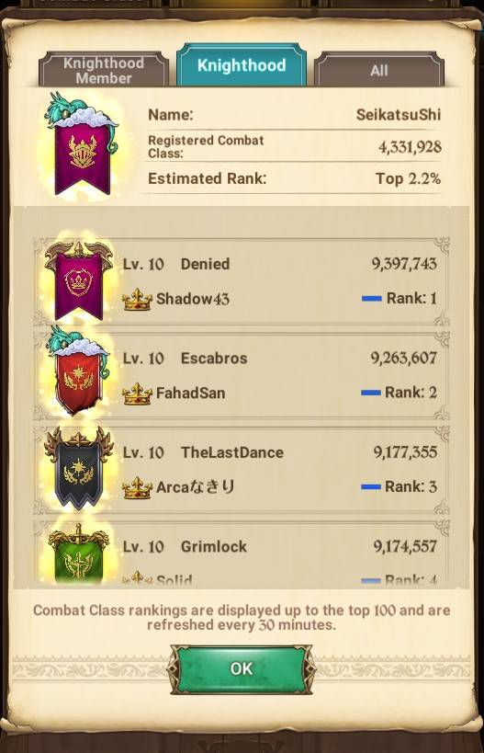Screen dimensions: 484x753
Task: Tap the Grimlock green banner emblem
Action: click(79, 553)
